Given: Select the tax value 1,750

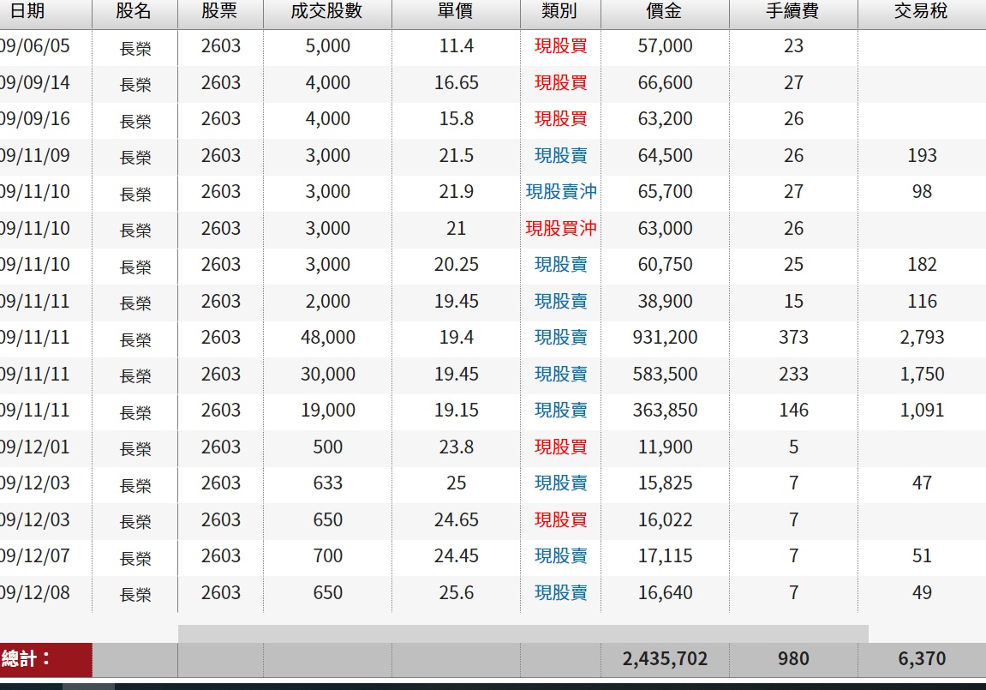Looking at the screenshot, I should tap(922, 375).
